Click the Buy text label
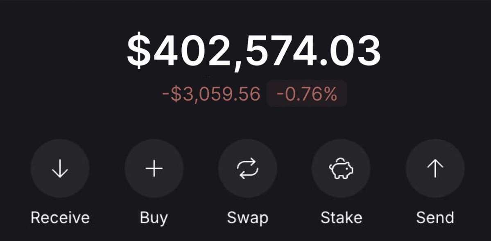 pos(154,217)
